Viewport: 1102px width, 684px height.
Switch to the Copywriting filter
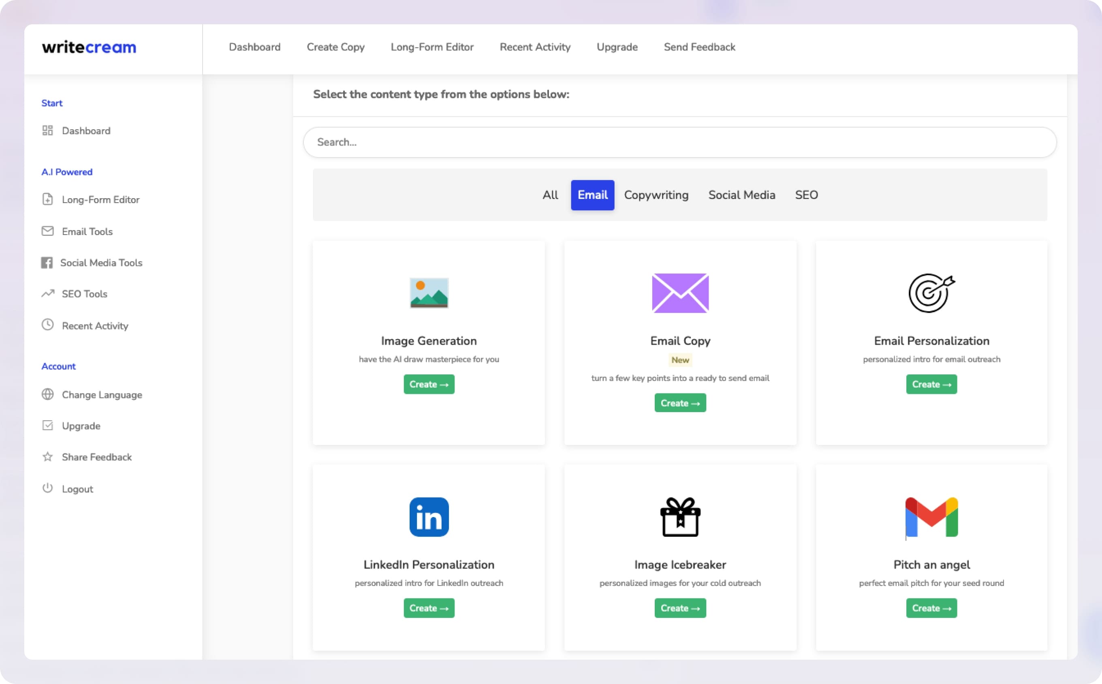coord(656,195)
